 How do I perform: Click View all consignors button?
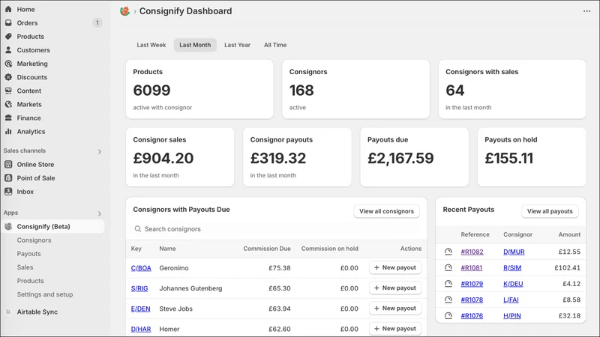(x=386, y=211)
